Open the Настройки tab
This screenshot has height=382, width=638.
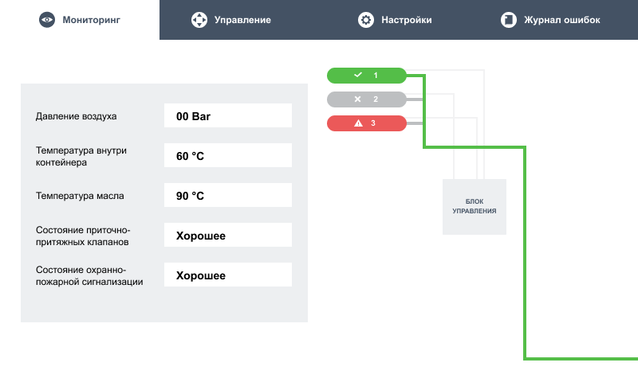pyautogui.click(x=395, y=20)
